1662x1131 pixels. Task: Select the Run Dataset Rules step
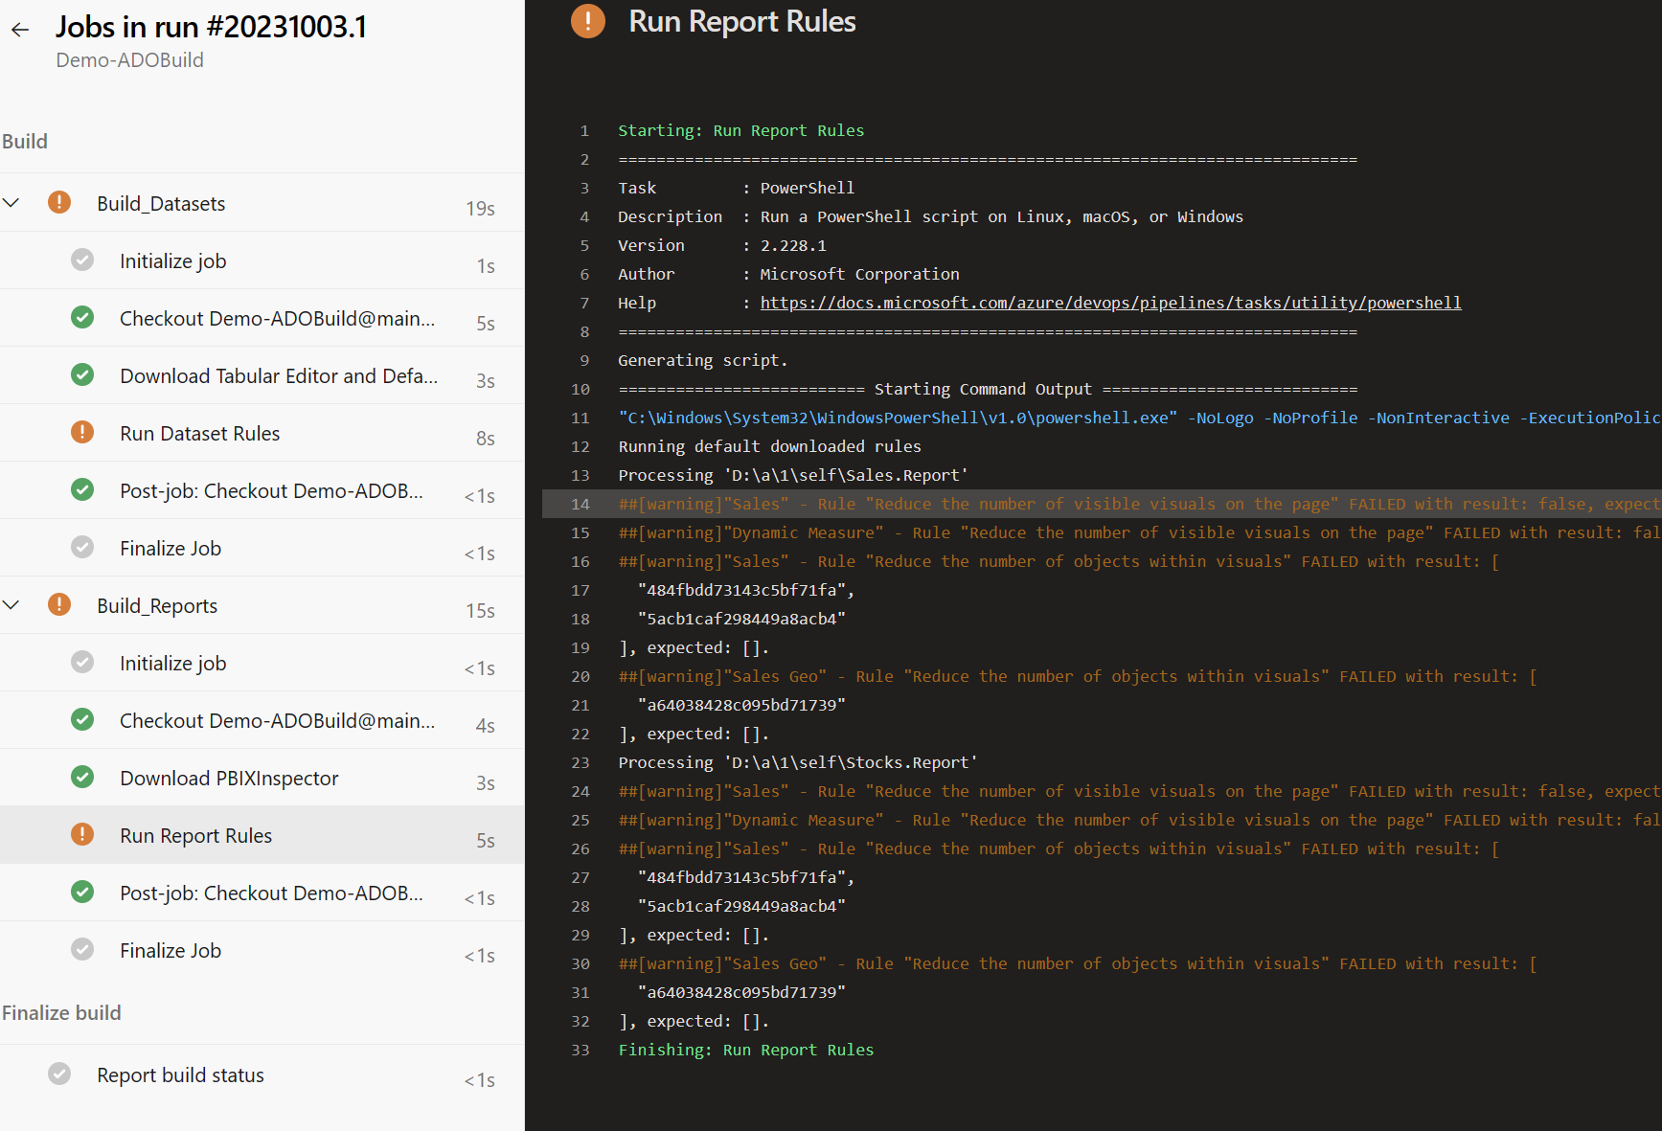tap(199, 433)
